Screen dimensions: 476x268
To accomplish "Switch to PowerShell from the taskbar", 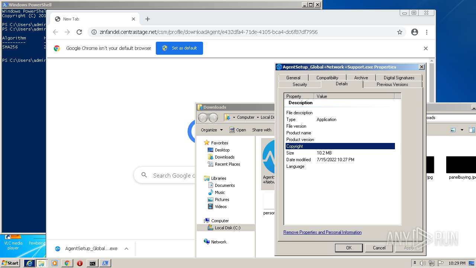I will 105,263.
